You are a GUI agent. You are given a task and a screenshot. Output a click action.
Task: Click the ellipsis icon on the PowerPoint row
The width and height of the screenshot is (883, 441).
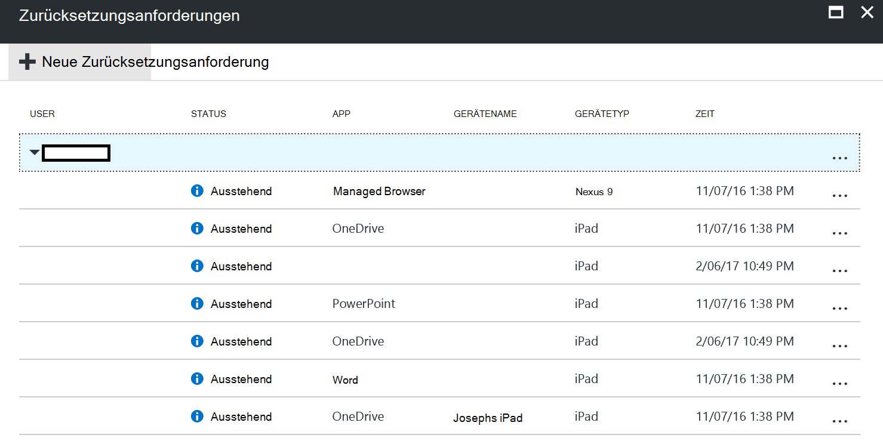point(840,307)
